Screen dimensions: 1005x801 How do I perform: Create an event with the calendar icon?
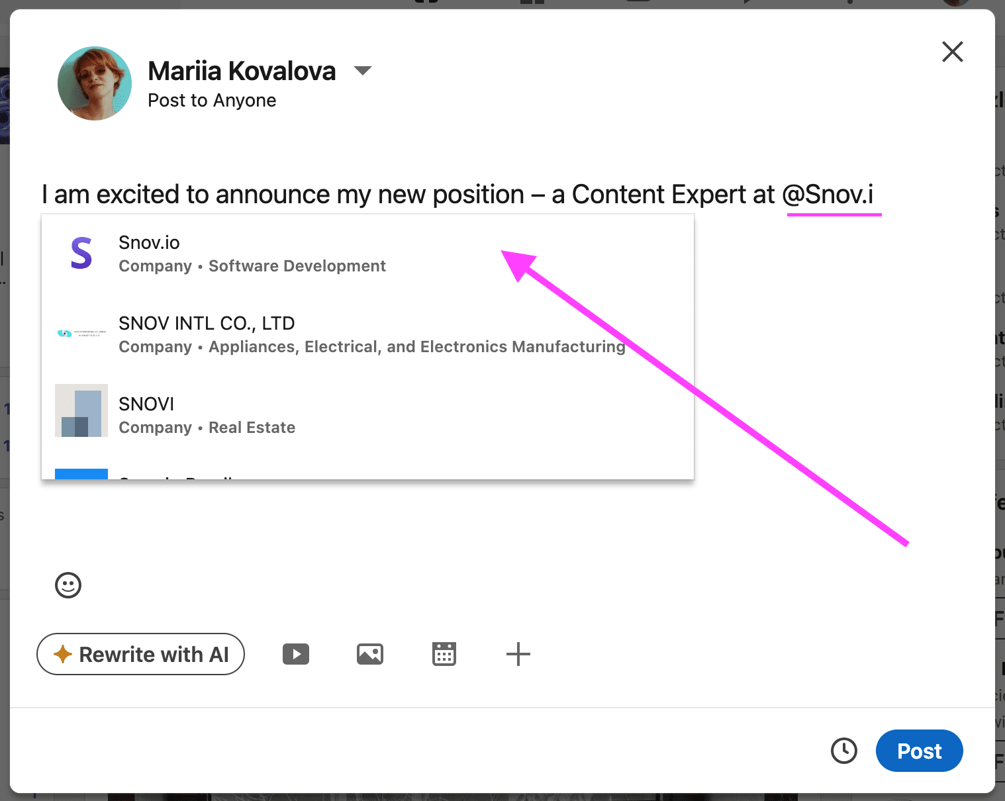444,654
